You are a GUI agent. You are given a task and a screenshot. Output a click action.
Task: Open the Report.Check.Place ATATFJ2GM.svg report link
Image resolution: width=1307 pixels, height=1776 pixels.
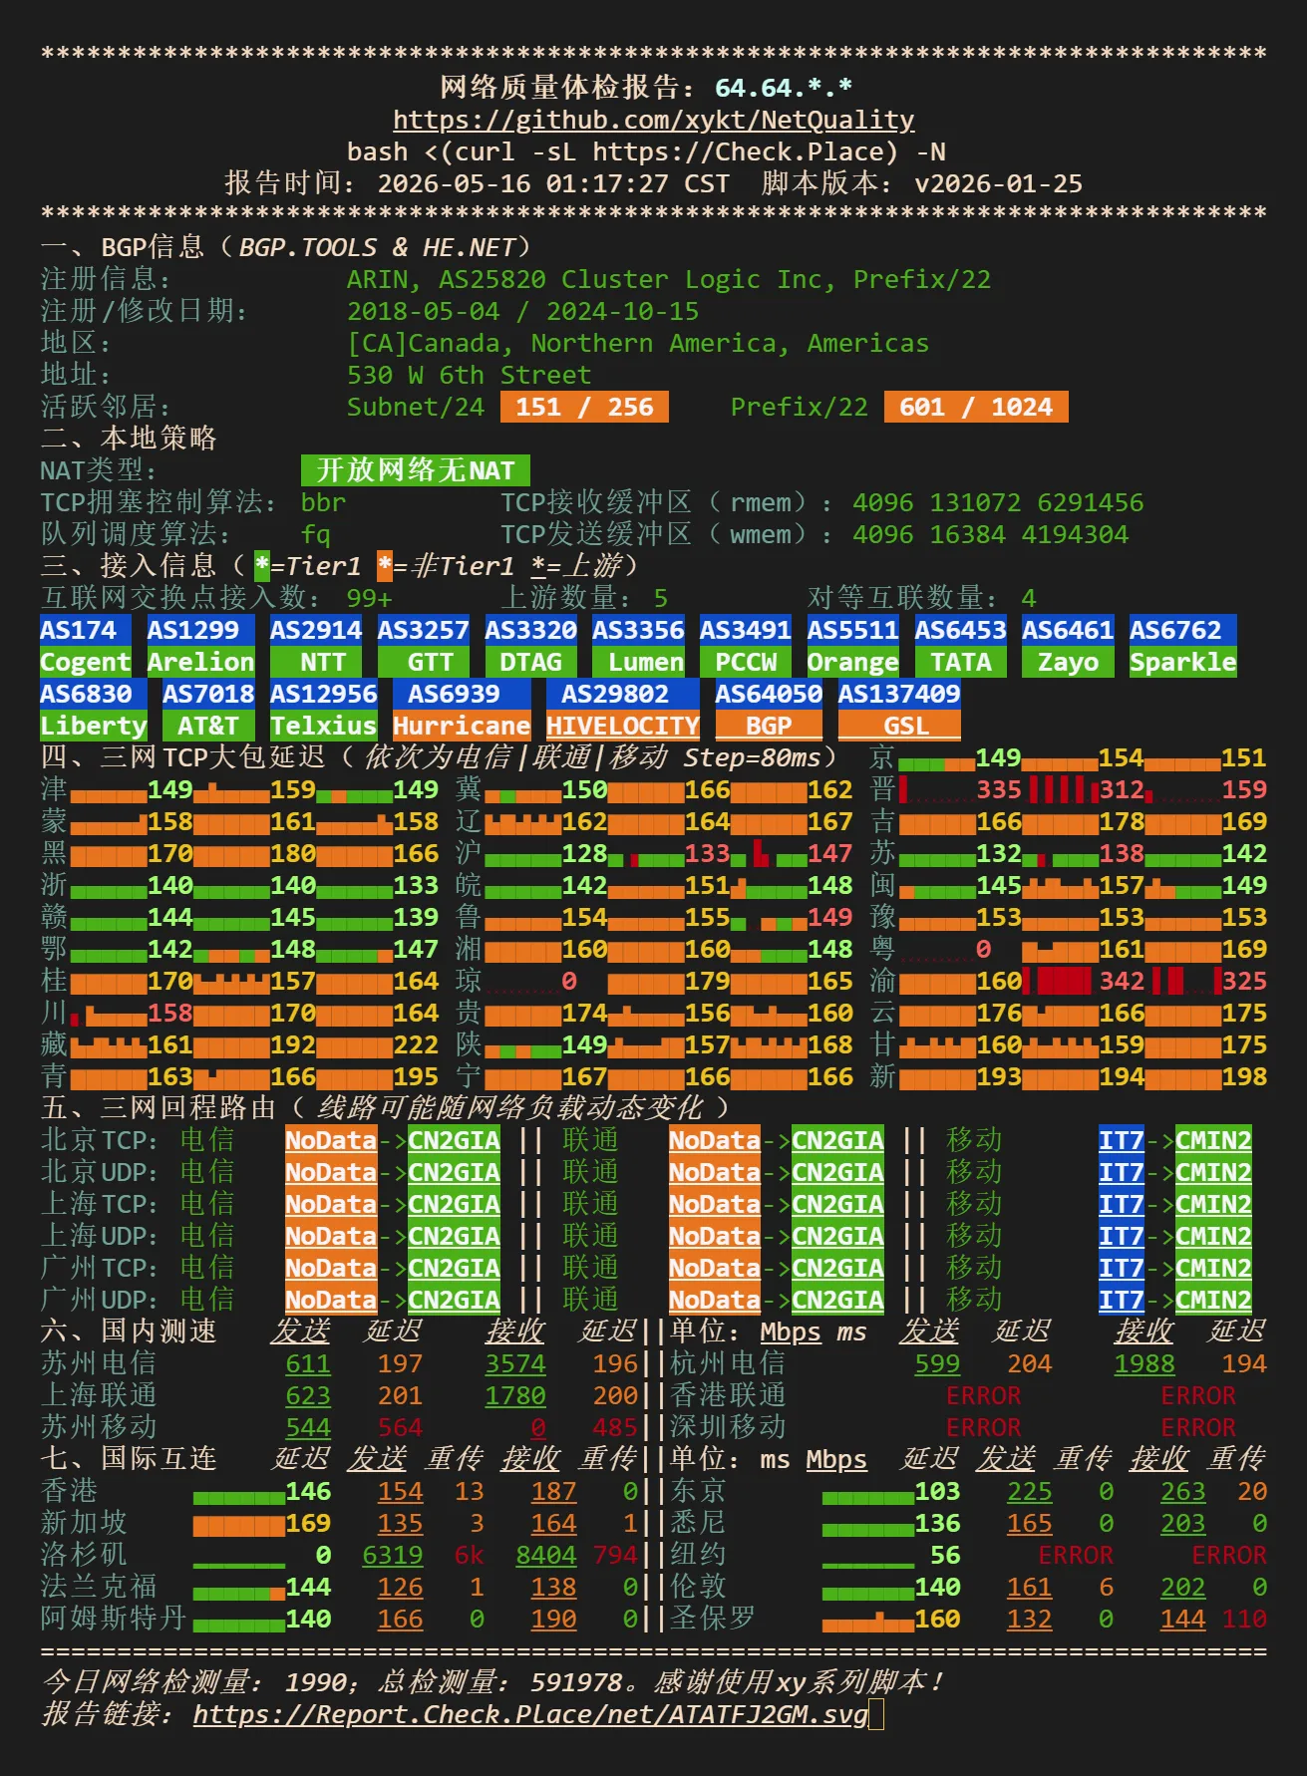pos(530,1714)
